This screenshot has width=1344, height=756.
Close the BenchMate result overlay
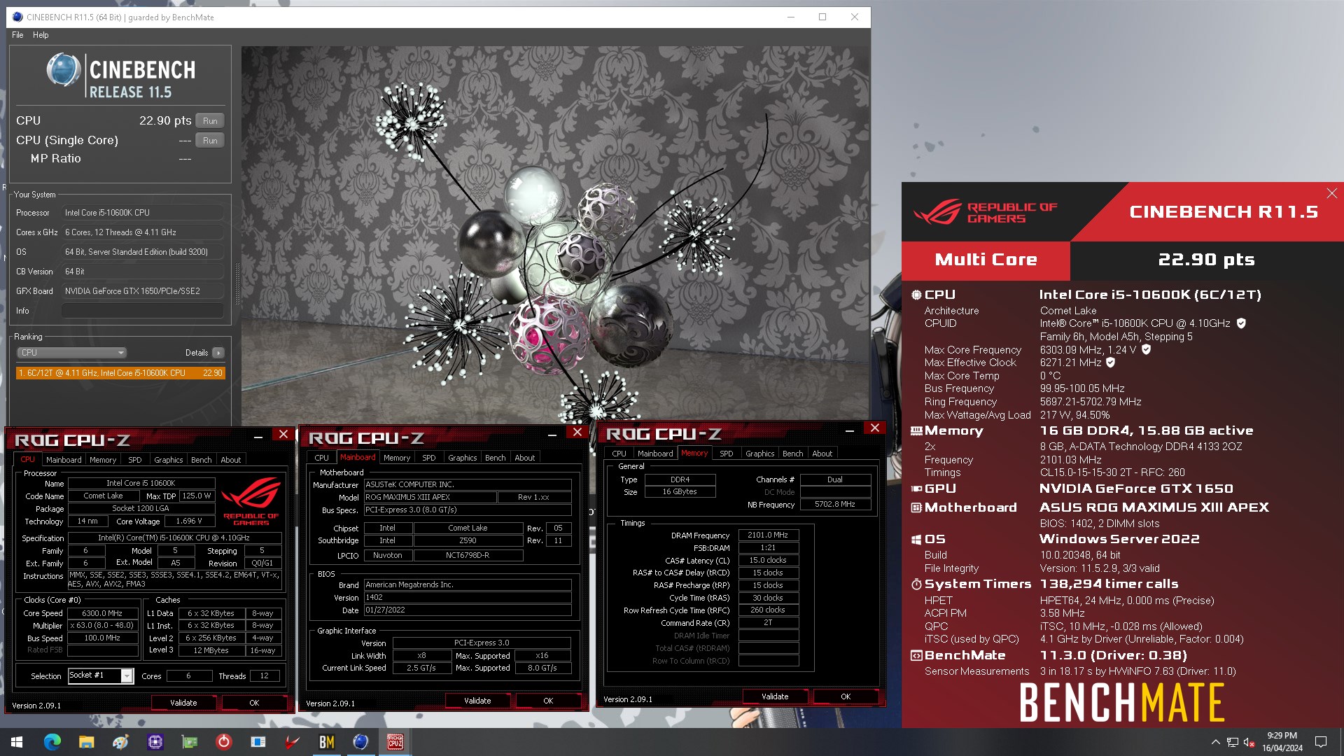pos(1331,193)
